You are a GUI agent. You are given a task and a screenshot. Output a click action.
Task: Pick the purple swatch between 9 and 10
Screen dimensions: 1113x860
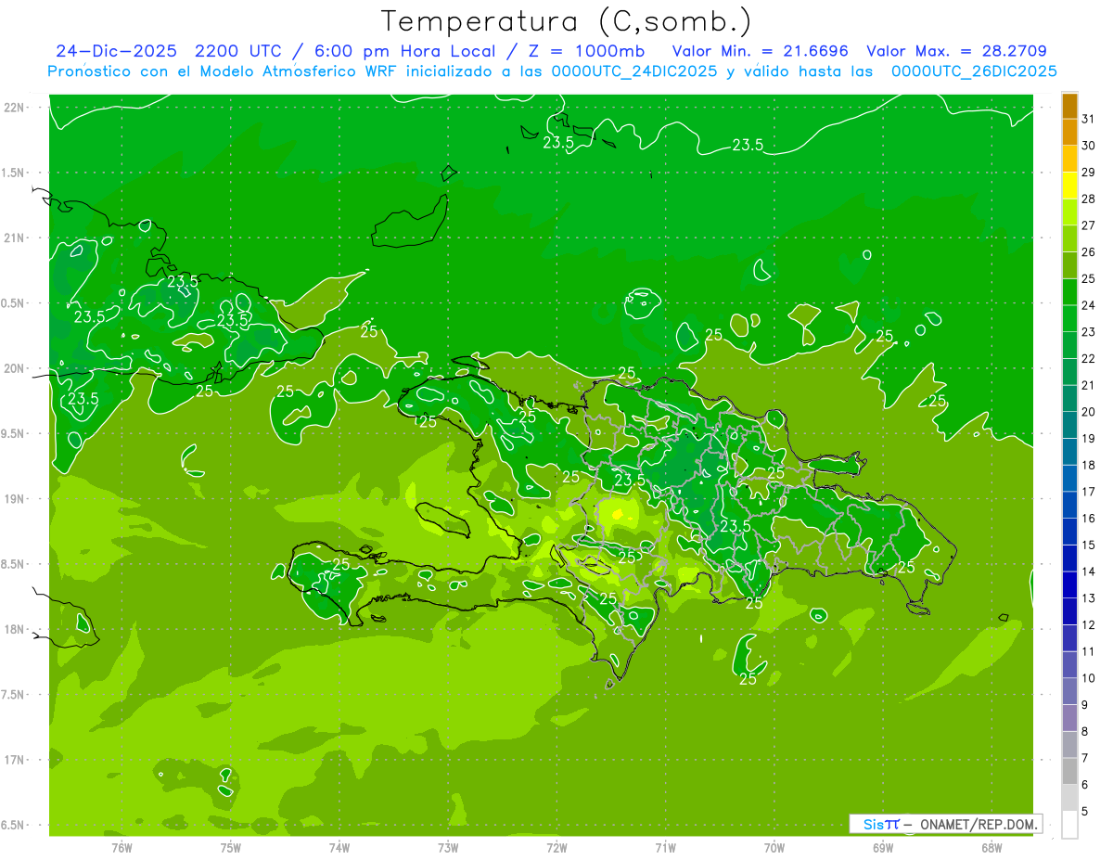1069,691
